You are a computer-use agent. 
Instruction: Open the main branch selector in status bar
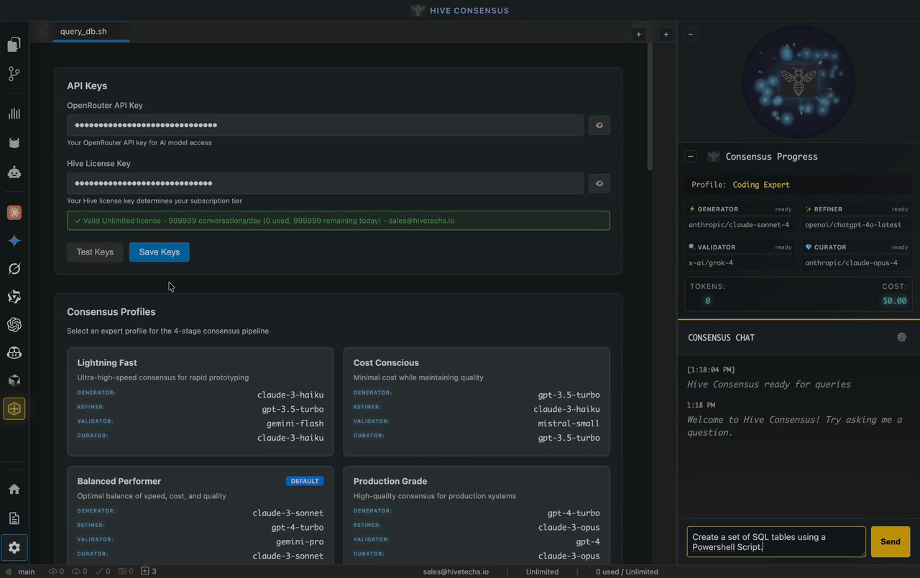click(22, 572)
